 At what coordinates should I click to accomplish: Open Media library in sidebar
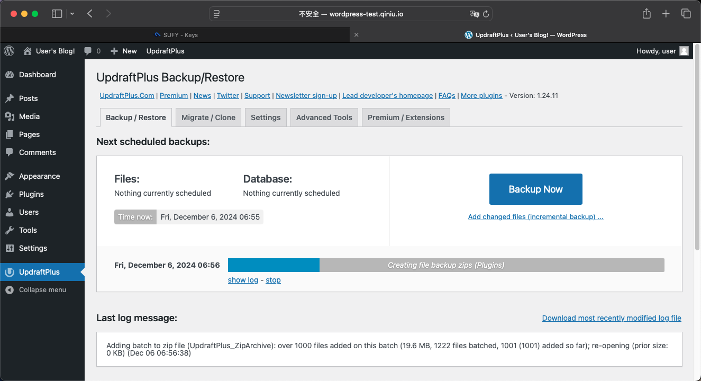(x=42, y=116)
